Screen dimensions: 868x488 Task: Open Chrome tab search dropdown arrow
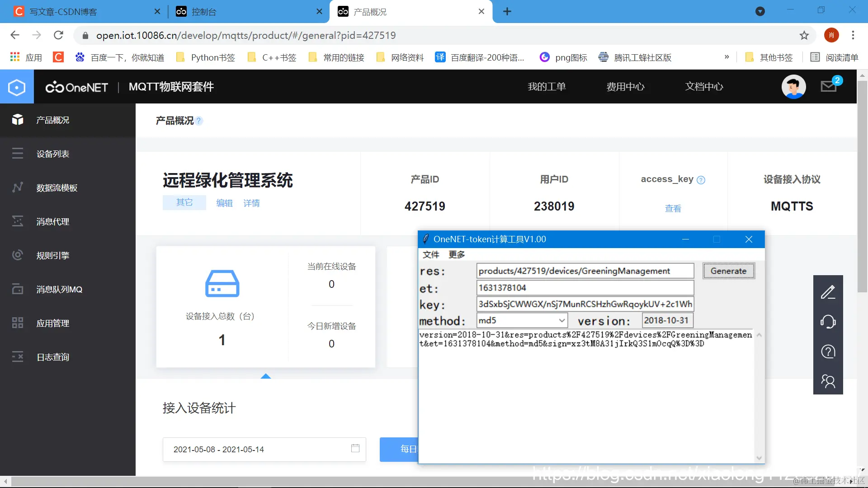(760, 11)
